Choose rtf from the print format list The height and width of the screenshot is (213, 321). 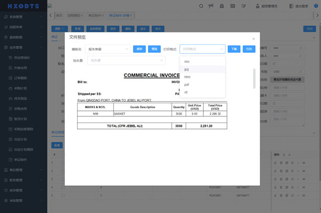(x=202, y=93)
